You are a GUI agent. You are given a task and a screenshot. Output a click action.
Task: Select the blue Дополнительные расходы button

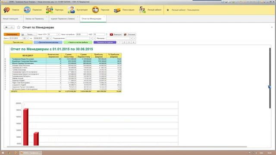(48, 42)
